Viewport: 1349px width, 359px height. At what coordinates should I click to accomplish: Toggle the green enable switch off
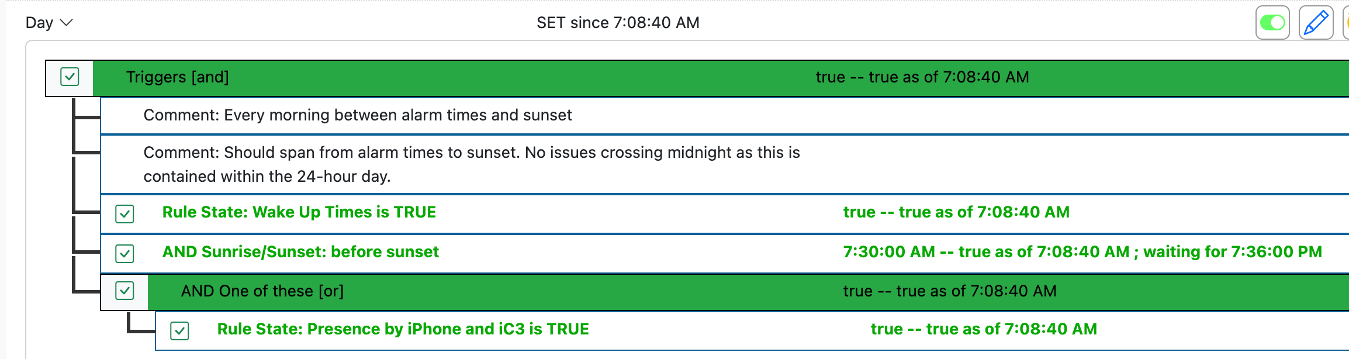[x=1272, y=23]
